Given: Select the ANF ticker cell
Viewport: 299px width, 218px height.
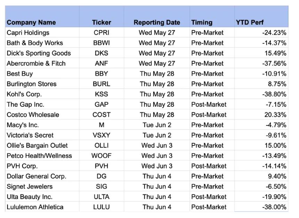Looking at the screenshot, I should click(102, 63).
